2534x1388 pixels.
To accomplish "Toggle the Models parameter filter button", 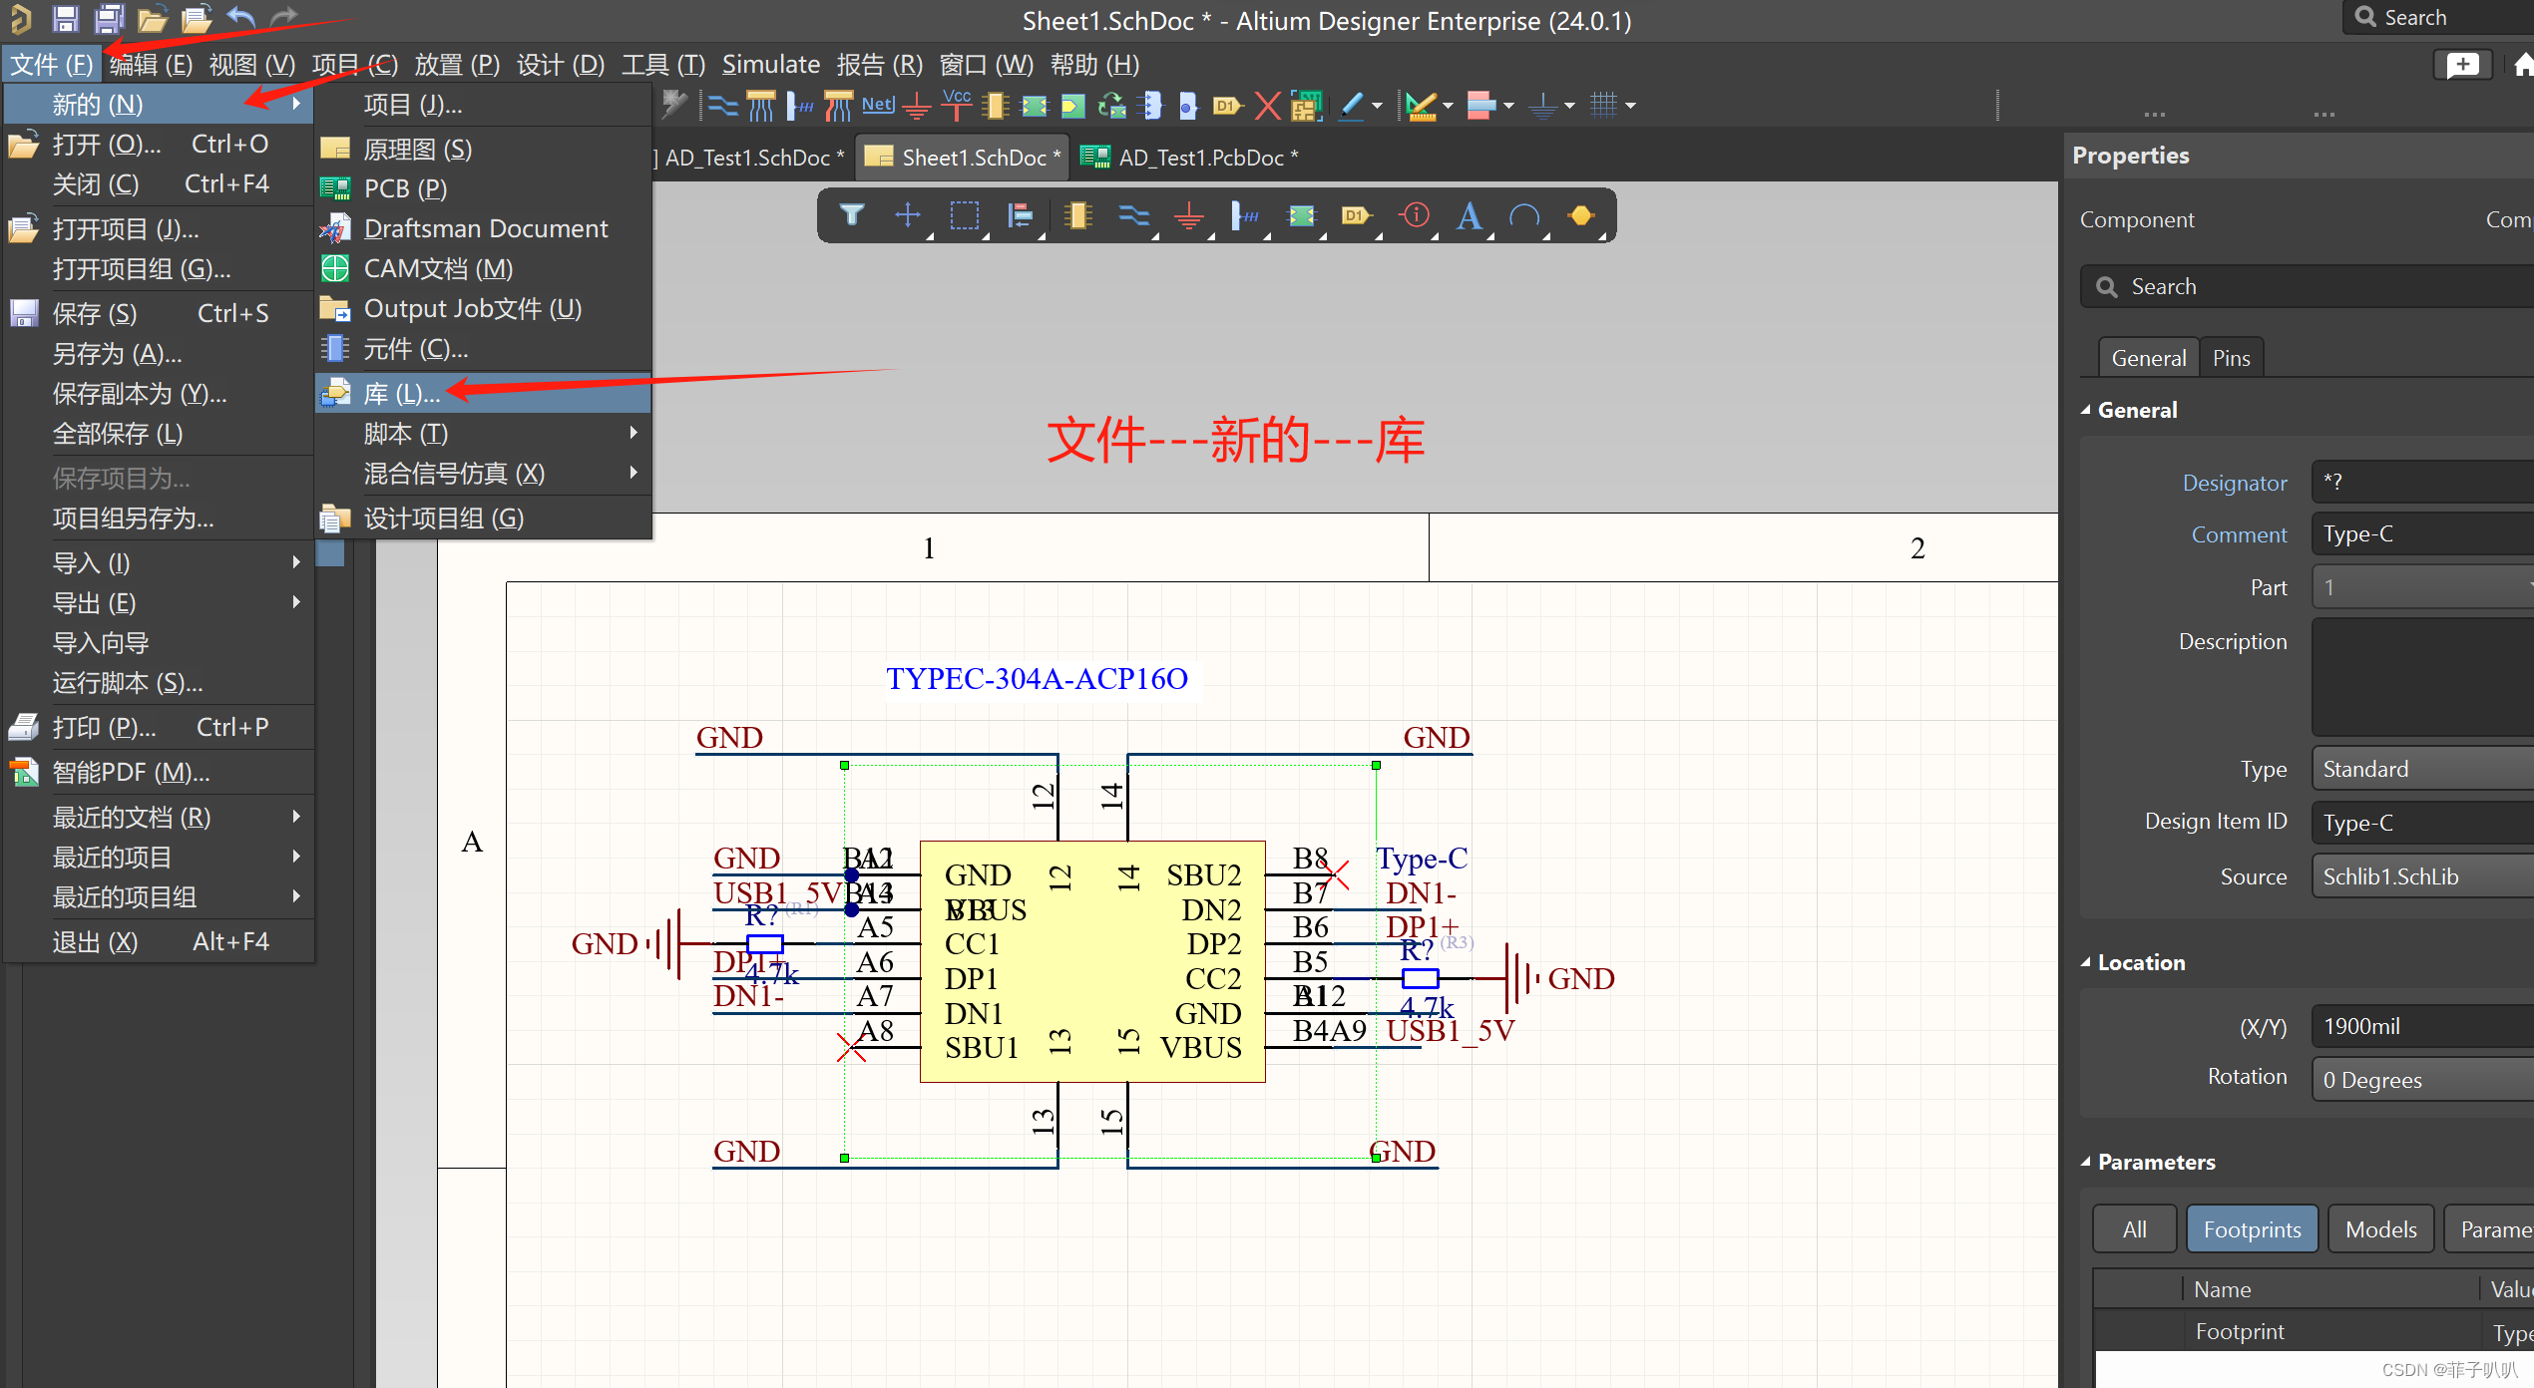I will point(2380,1228).
